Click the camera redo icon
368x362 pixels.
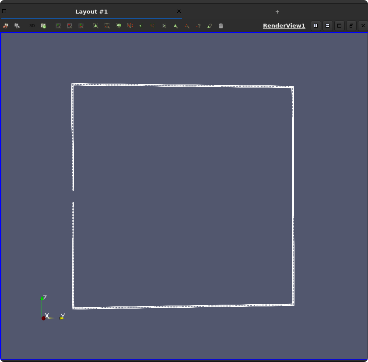click(x=17, y=26)
